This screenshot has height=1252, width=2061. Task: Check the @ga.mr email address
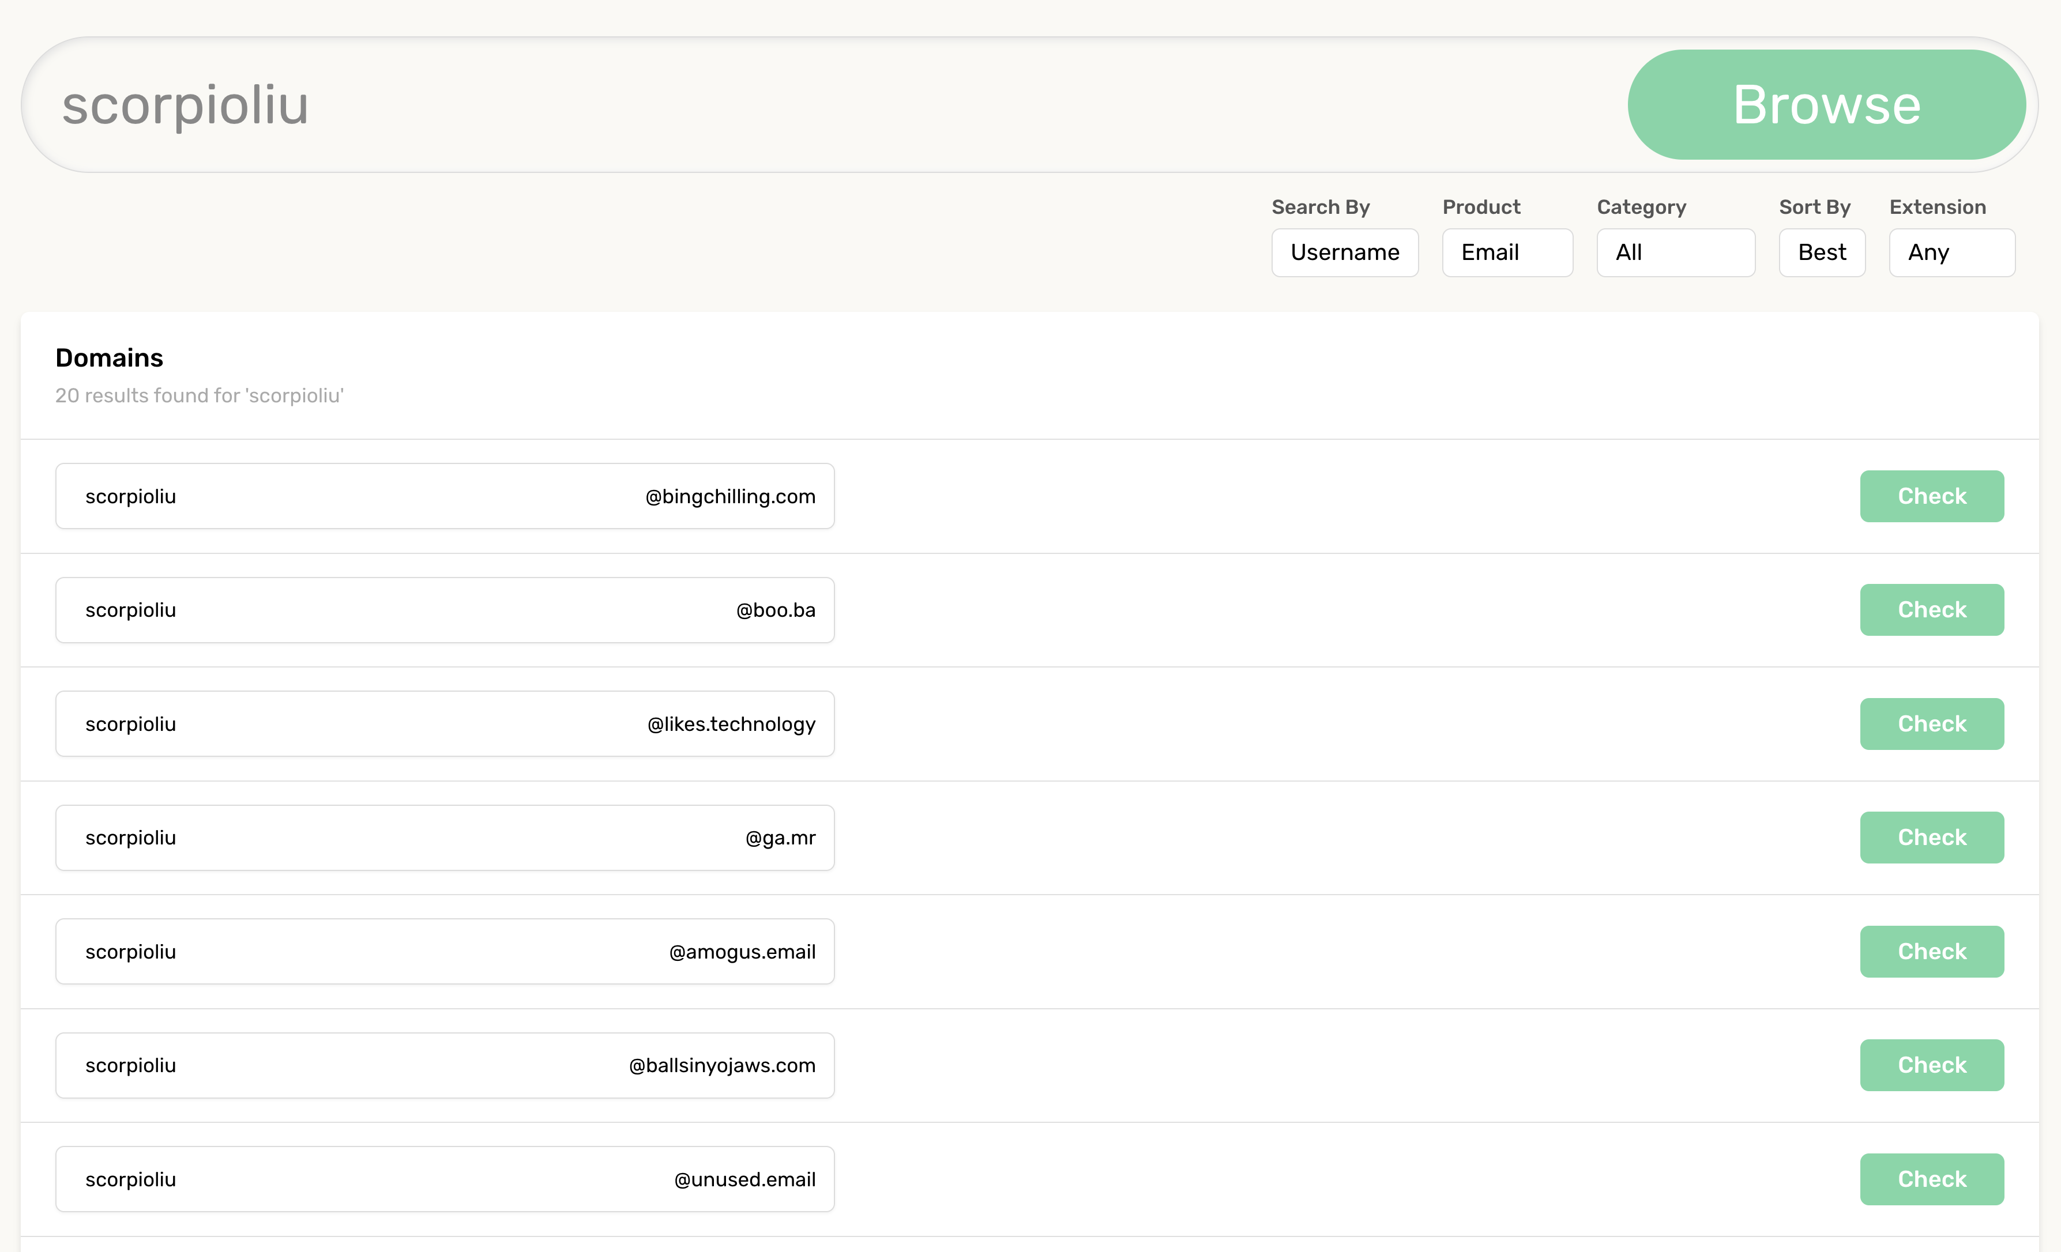pos(1931,837)
